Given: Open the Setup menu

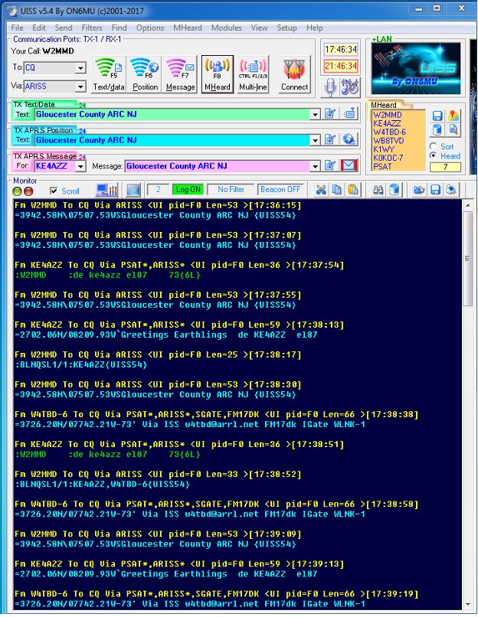Looking at the screenshot, I should point(286,28).
